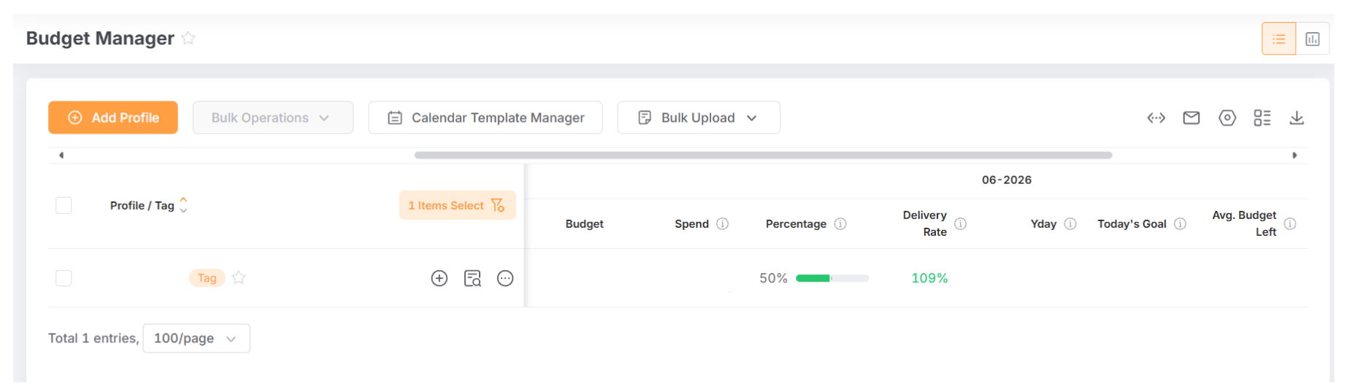Viewport: 1347px width, 384px height.
Task: Show info for Delivery Rate column
Action: (x=961, y=224)
